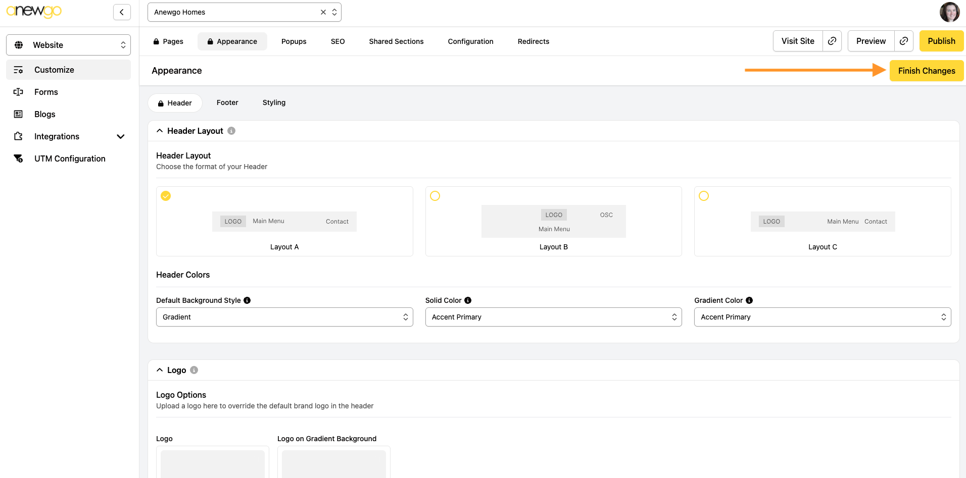966x478 pixels.
Task: Open the user profile avatar
Action: point(949,12)
